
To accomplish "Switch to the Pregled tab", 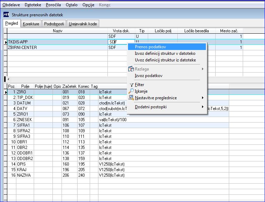I will click(12, 23).
